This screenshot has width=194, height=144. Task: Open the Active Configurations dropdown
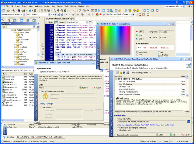(x=150, y=73)
